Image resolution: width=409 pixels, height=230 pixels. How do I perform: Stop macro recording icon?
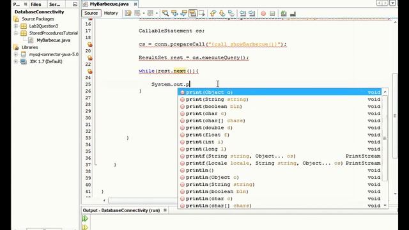coord(272,13)
